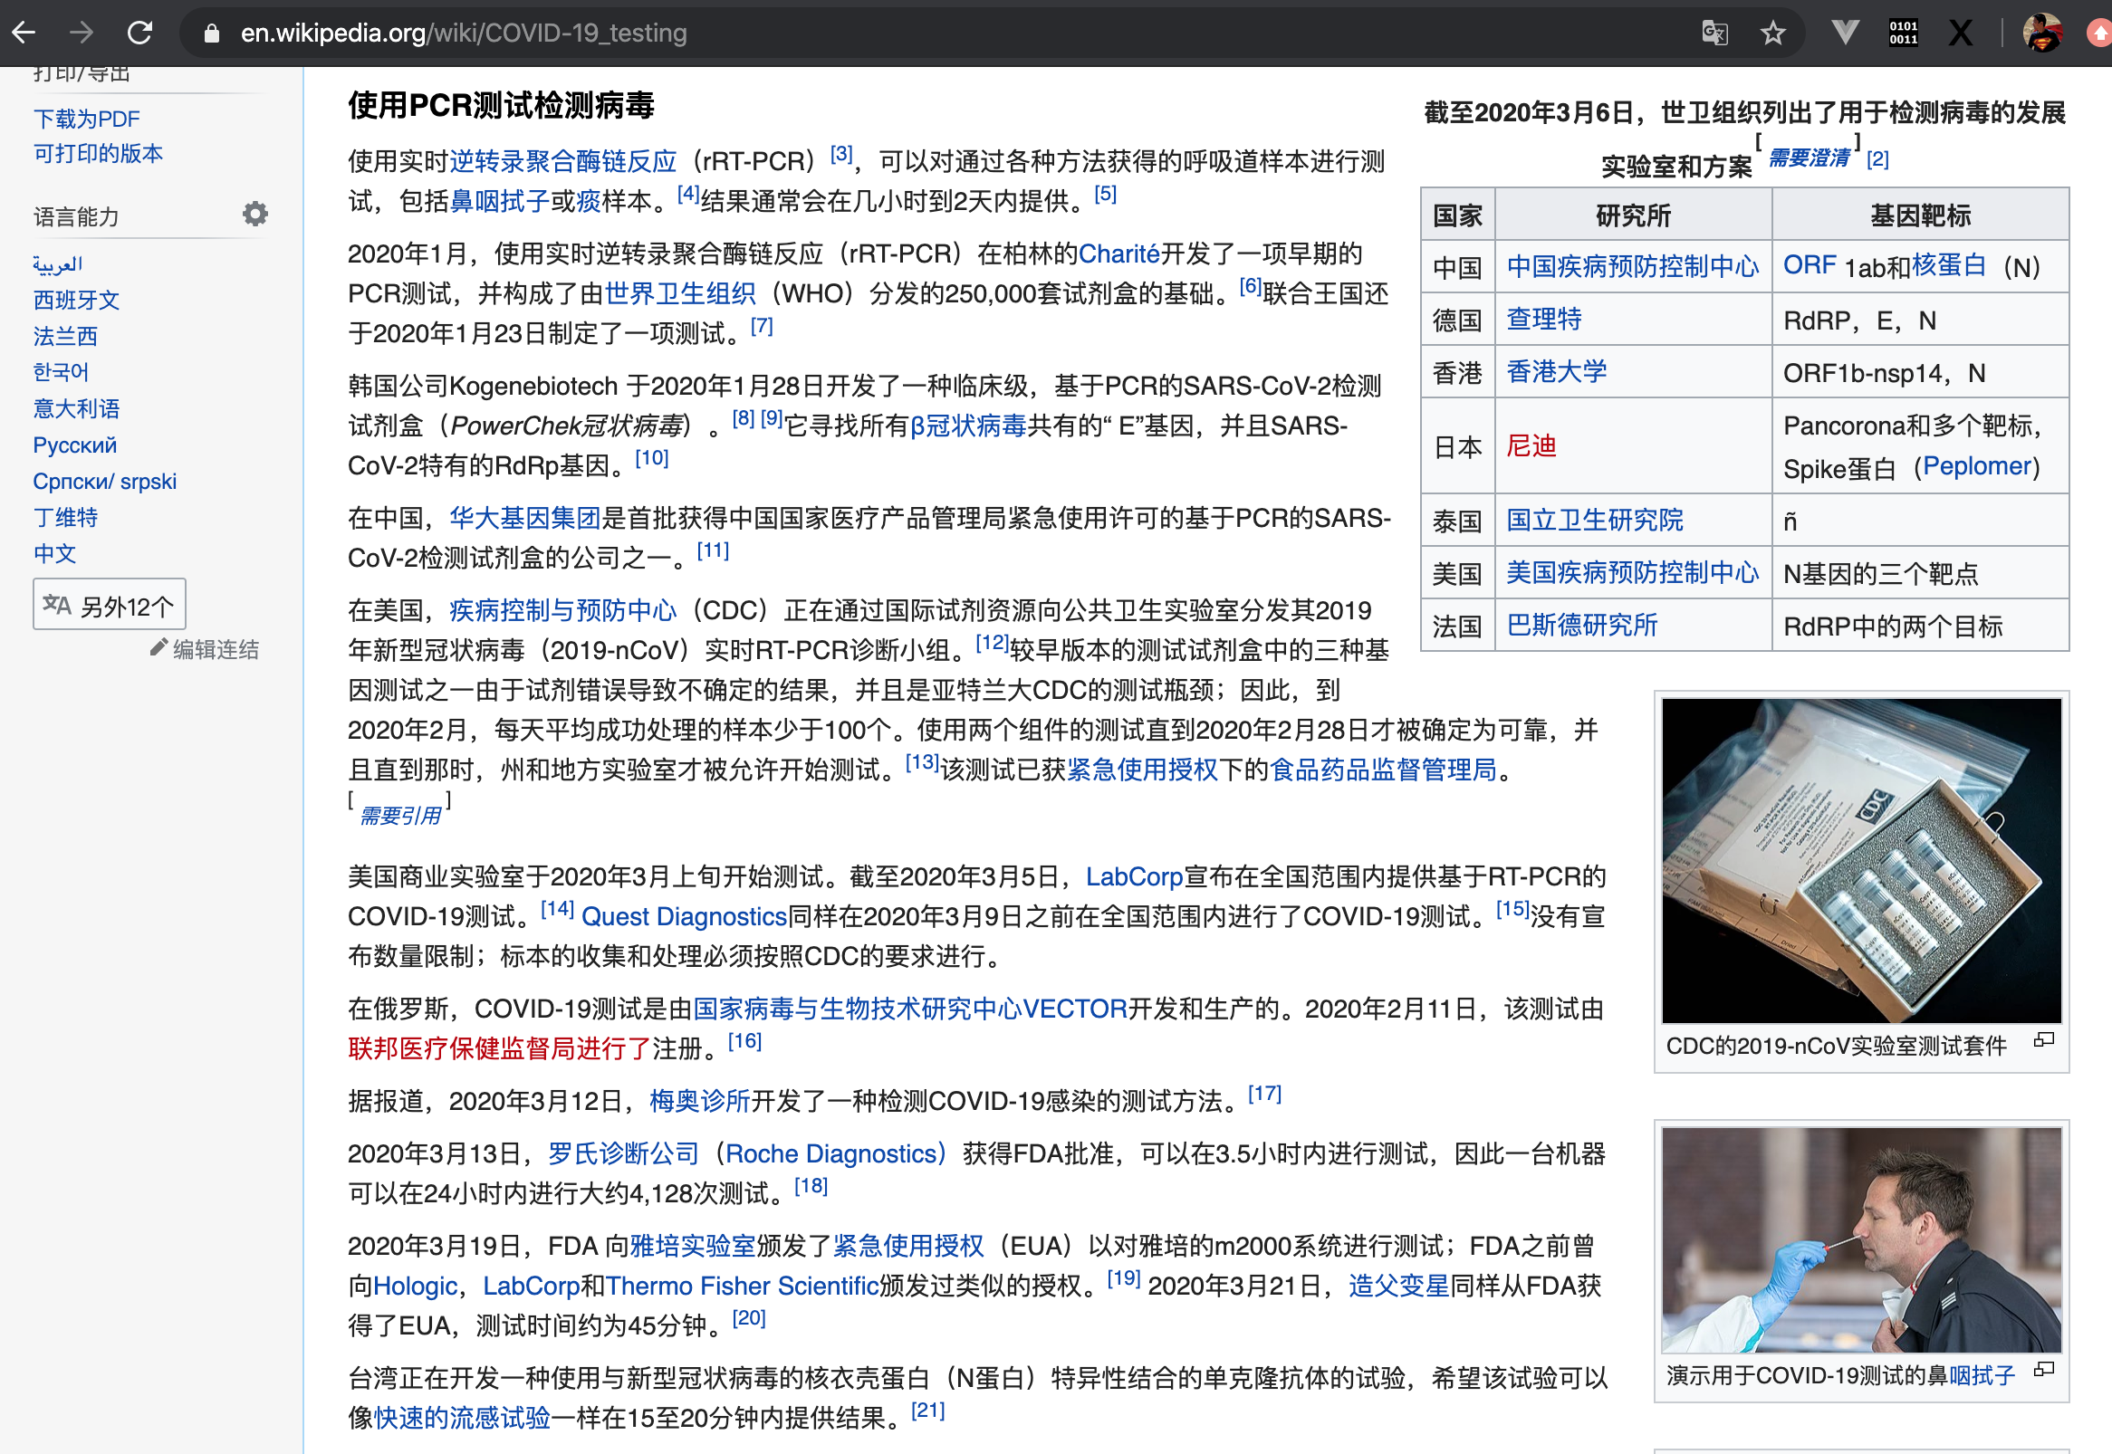Open the nasopharyngeal swab demonstration photo
2112x1454 pixels.
1860,1240
